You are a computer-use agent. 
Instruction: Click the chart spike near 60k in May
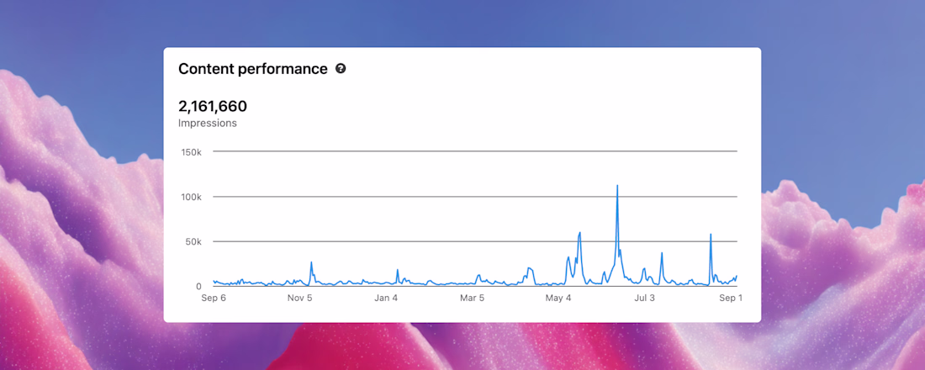(x=580, y=234)
